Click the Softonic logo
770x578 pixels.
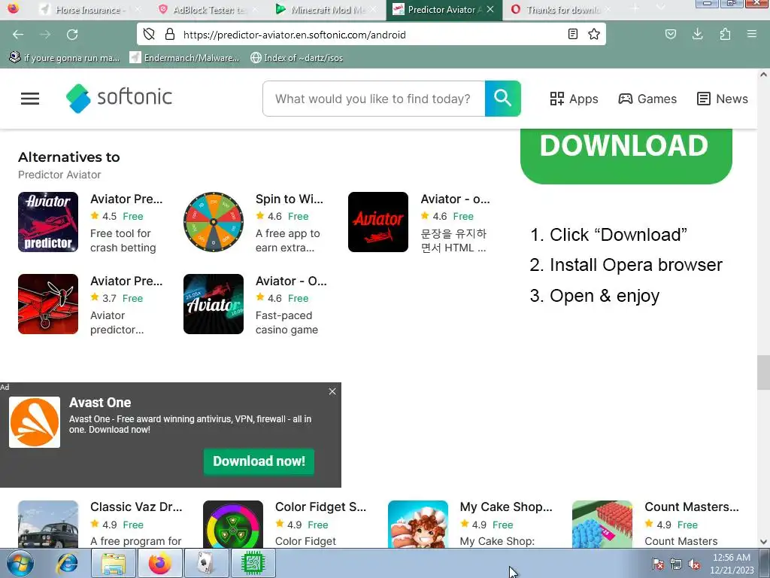pyautogui.click(x=120, y=99)
